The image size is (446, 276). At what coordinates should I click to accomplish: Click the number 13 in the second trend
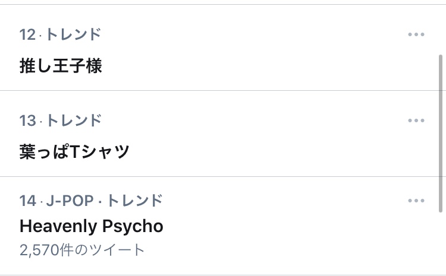point(27,120)
